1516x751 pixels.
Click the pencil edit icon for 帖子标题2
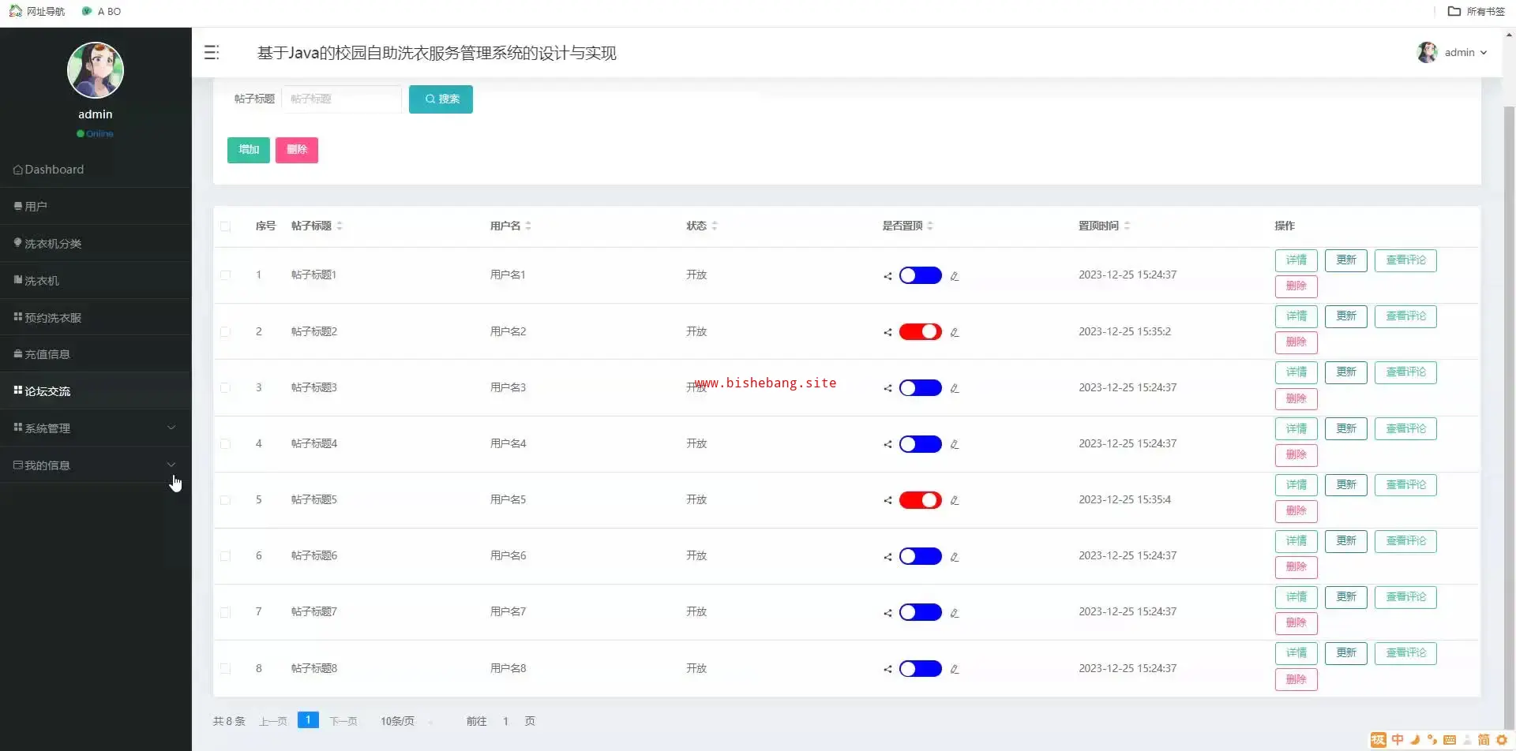pos(955,332)
